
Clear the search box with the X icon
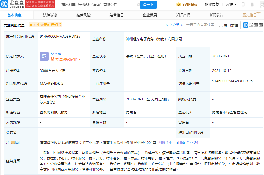point(138,5)
